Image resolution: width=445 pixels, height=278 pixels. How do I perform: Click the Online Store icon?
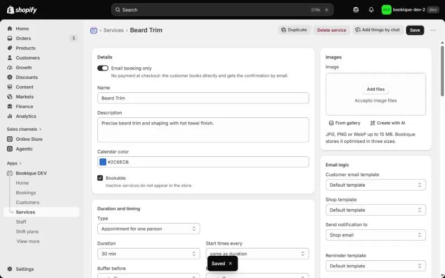[x=10, y=139]
